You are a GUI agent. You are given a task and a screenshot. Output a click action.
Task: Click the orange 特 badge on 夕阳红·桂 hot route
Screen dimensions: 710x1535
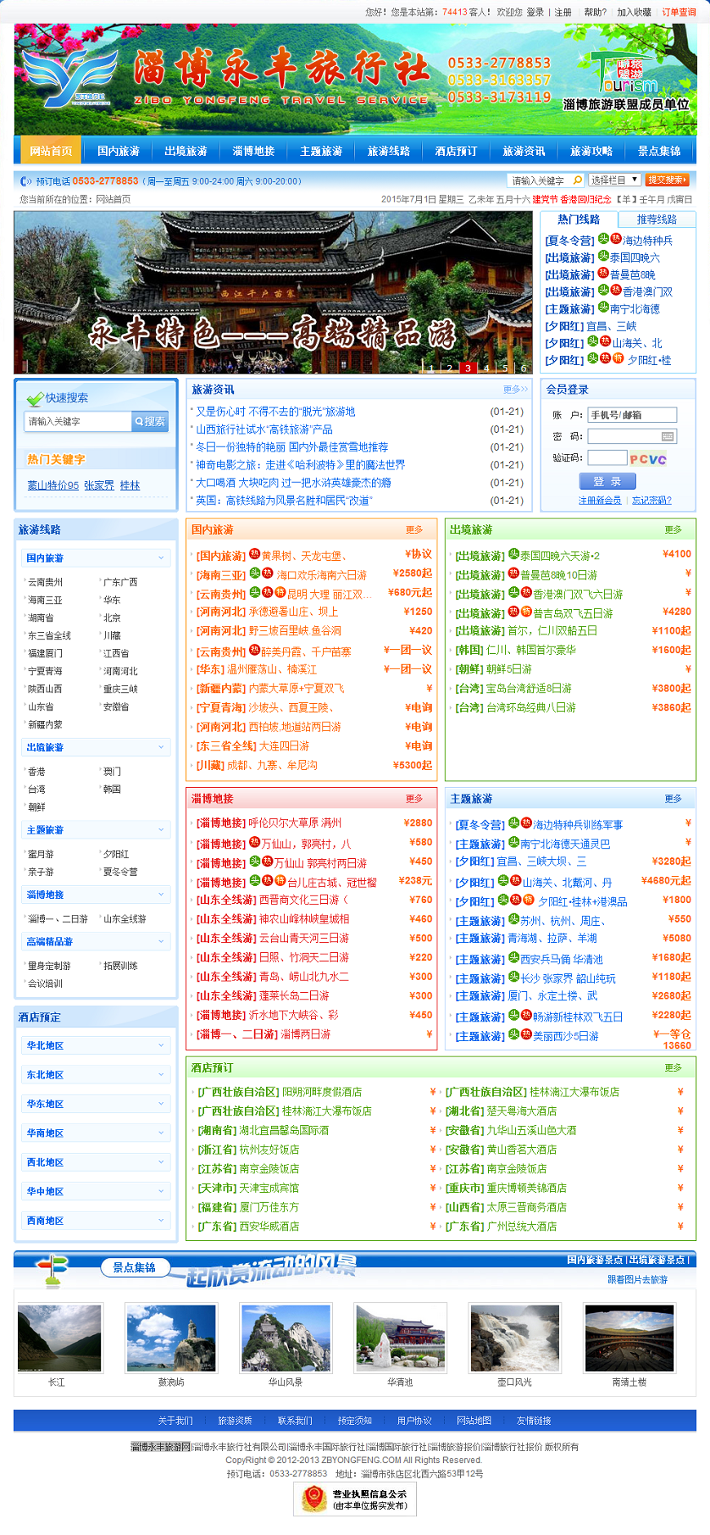tap(618, 358)
